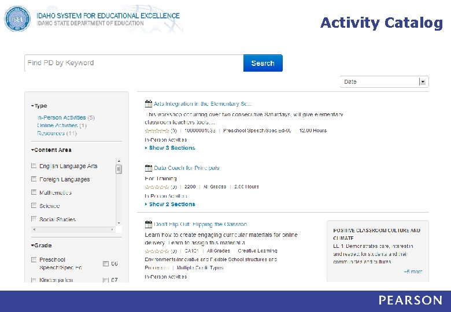Viewport: 451px width, 312px height.
Task: Click calendar icon beside Data Coach for Principals
Action: click(x=149, y=168)
